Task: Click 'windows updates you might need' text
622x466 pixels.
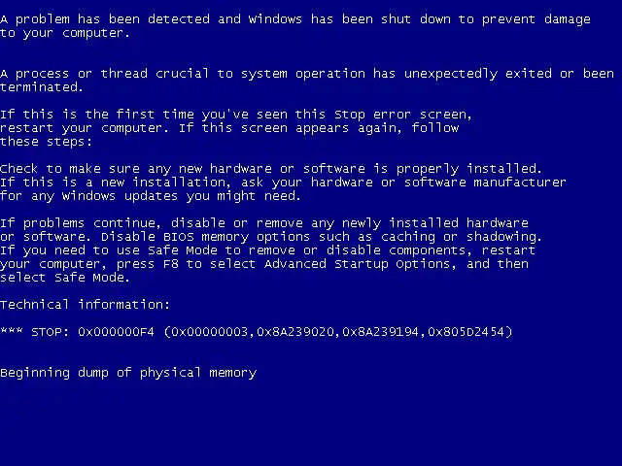Action: 180,196
